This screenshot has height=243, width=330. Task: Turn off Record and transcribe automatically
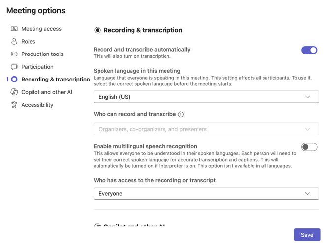(x=309, y=50)
